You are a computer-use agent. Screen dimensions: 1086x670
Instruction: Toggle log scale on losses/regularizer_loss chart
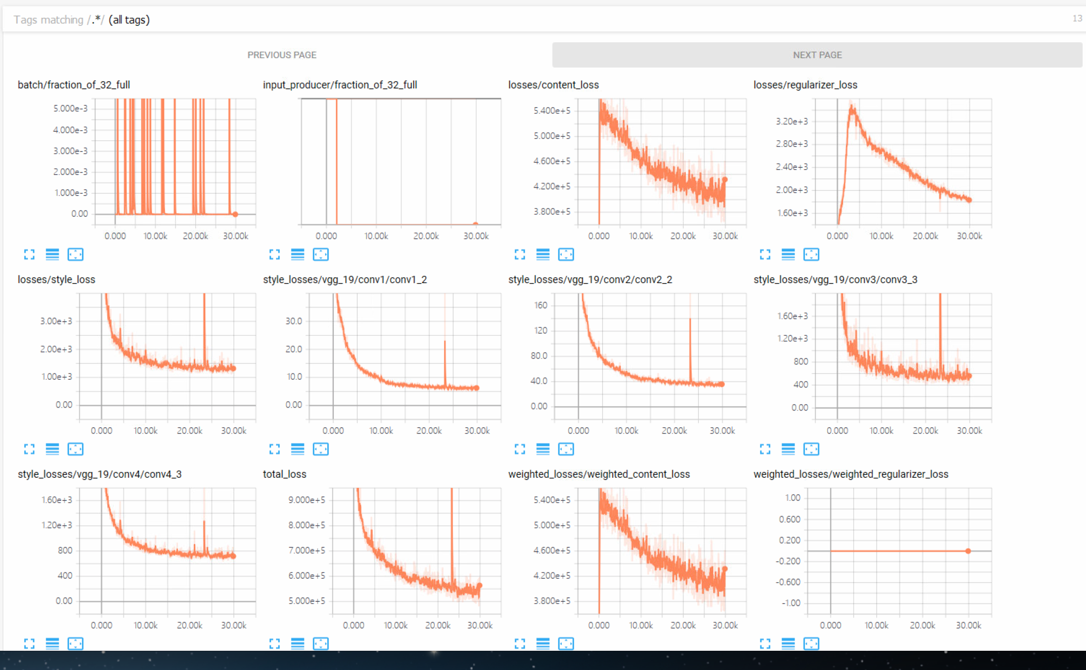tap(788, 255)
